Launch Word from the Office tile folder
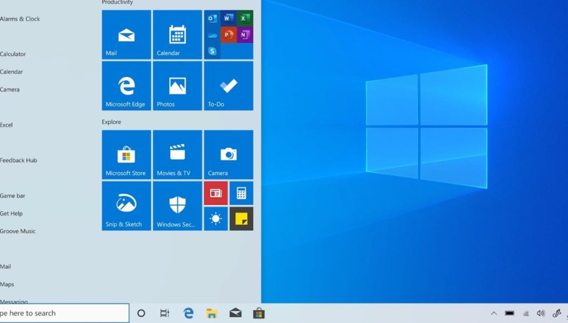 (x=228, y=18)
